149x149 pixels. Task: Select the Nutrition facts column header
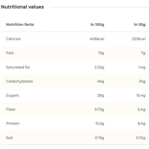click(20, 24)
